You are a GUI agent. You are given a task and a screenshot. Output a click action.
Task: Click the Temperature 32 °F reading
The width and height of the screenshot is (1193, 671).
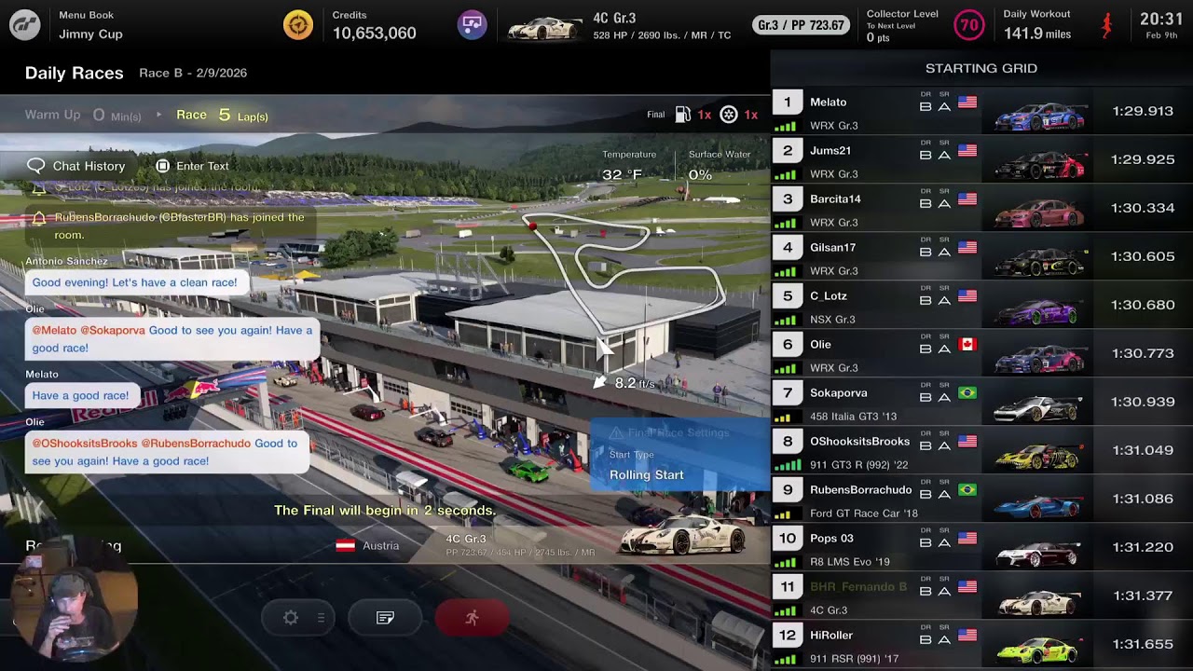tap(629, 166)
